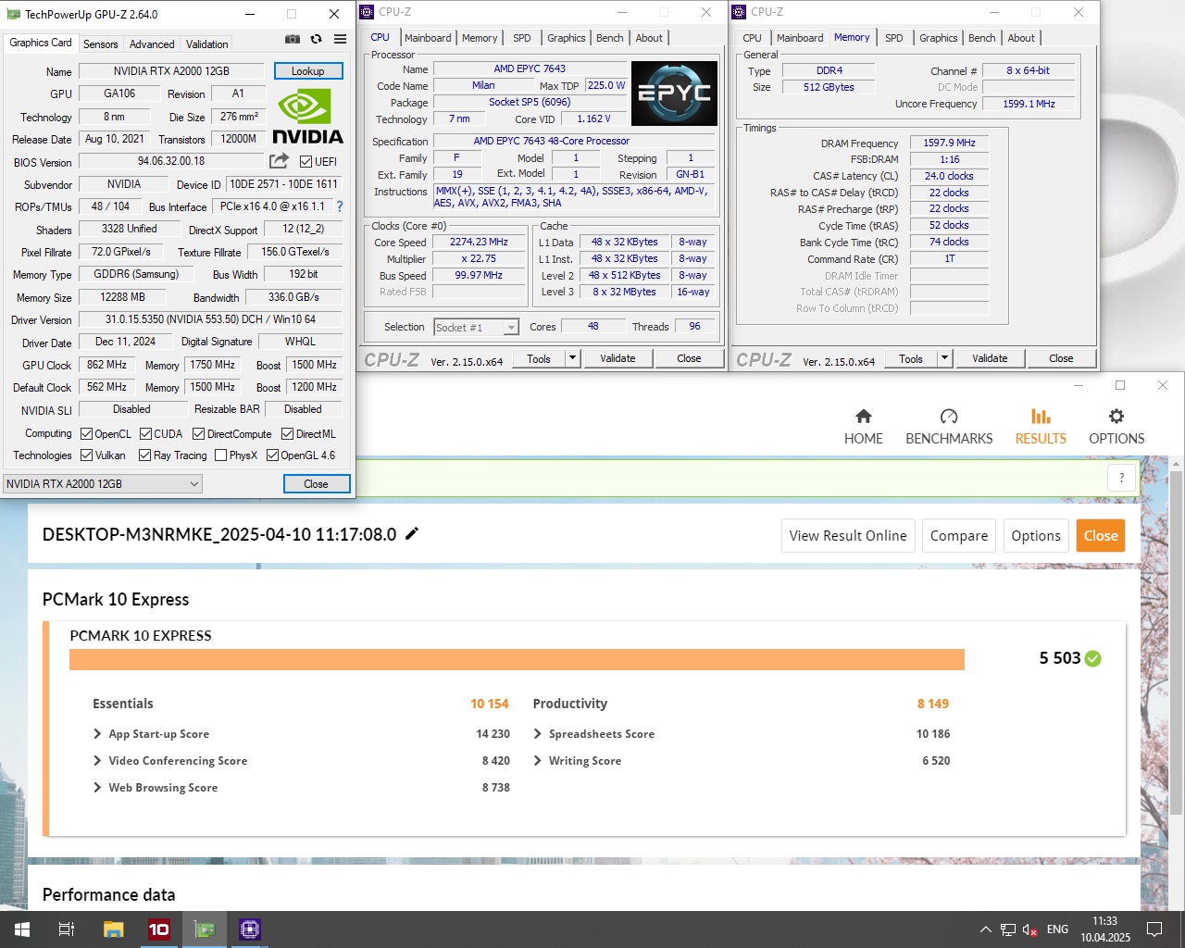The image size is (1185, 948).
Task: Click the GPU-Z screenshot camera icon
Action: pos(293,40)
